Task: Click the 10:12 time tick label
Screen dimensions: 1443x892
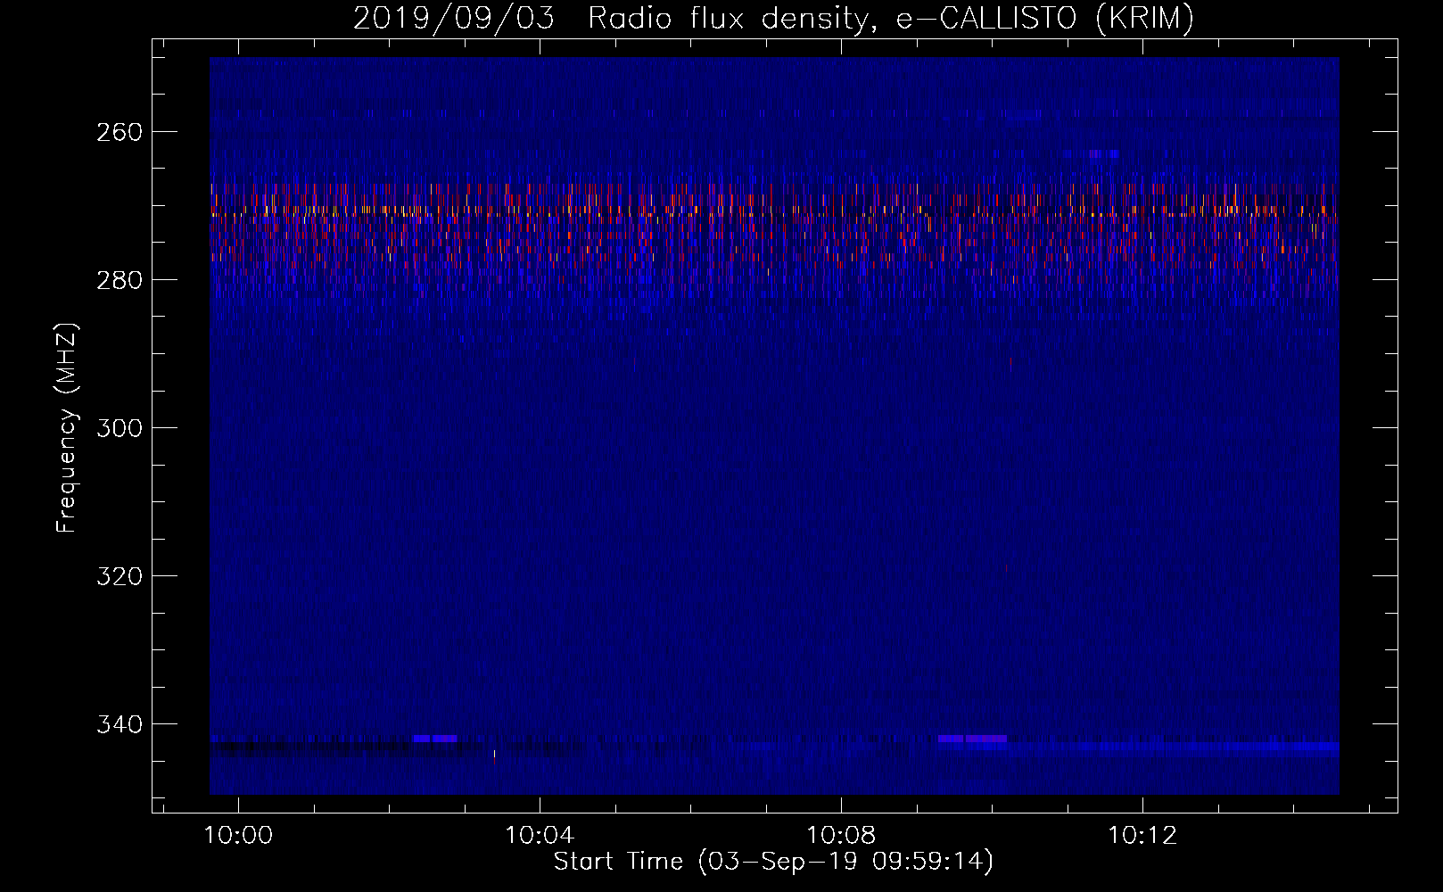Action: coord(1142,836)
